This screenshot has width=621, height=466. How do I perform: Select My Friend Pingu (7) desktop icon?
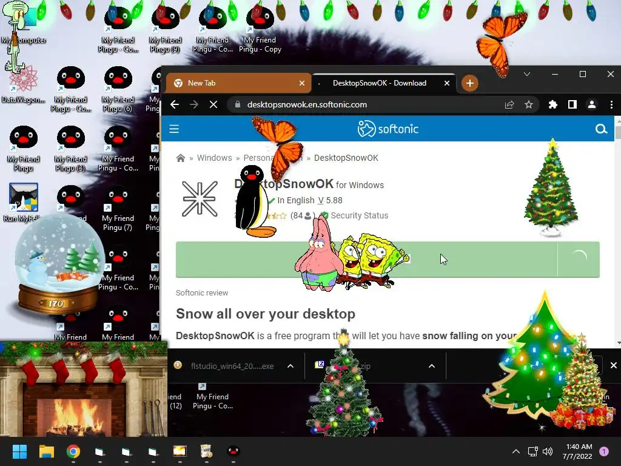tap(118, 208)
